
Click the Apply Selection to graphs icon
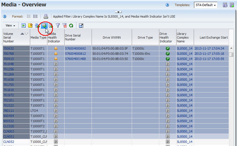81,26
